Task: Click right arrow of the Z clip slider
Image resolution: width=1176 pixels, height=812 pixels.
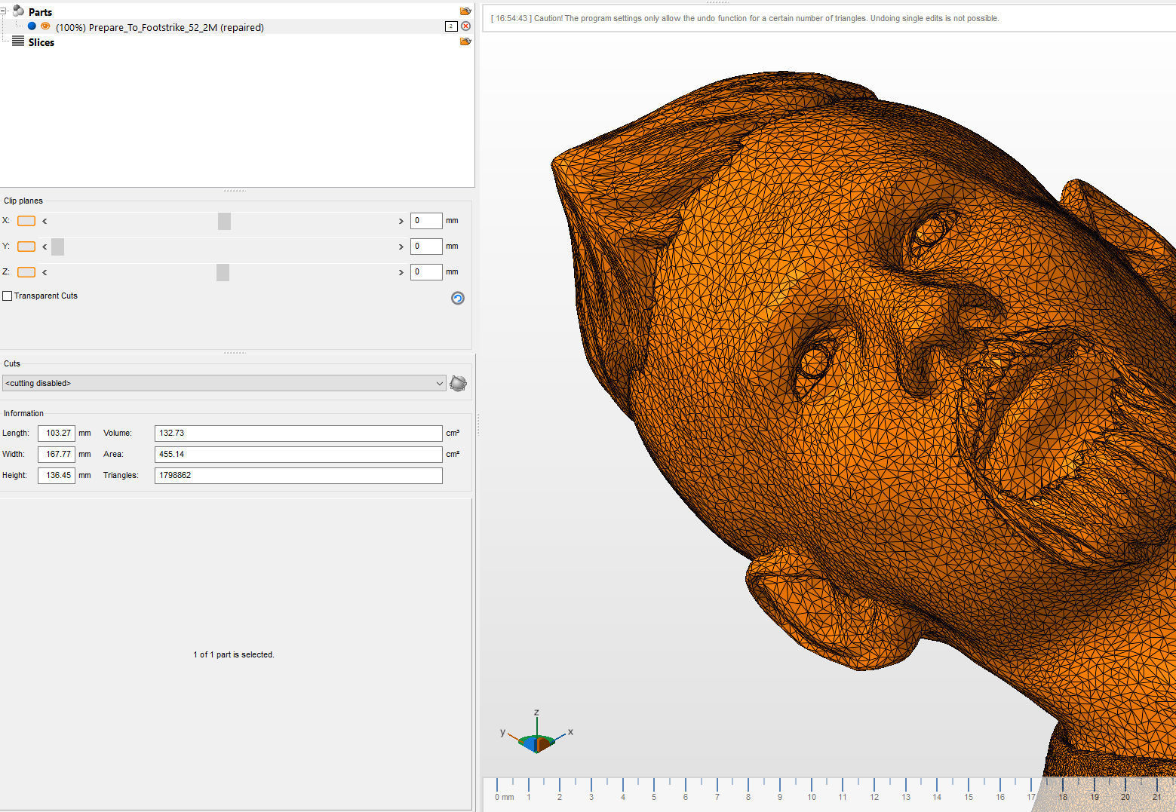Action: point(401,272)
